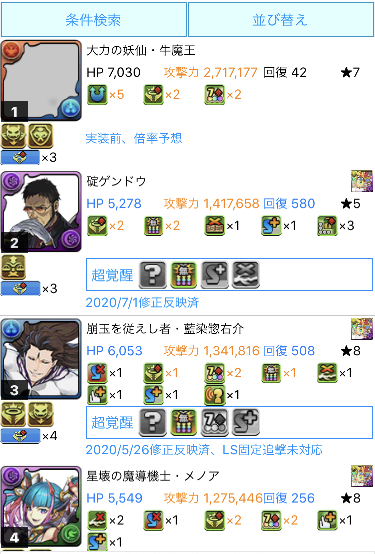Click the voice awakening icon for 藍染惣右介
The image size is (375, 554).
pos(214,395)
